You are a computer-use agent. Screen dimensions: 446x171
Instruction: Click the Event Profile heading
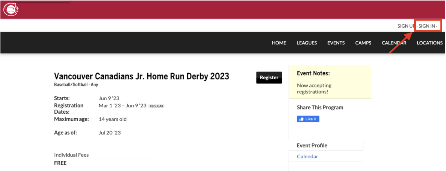tap(312, 145)
